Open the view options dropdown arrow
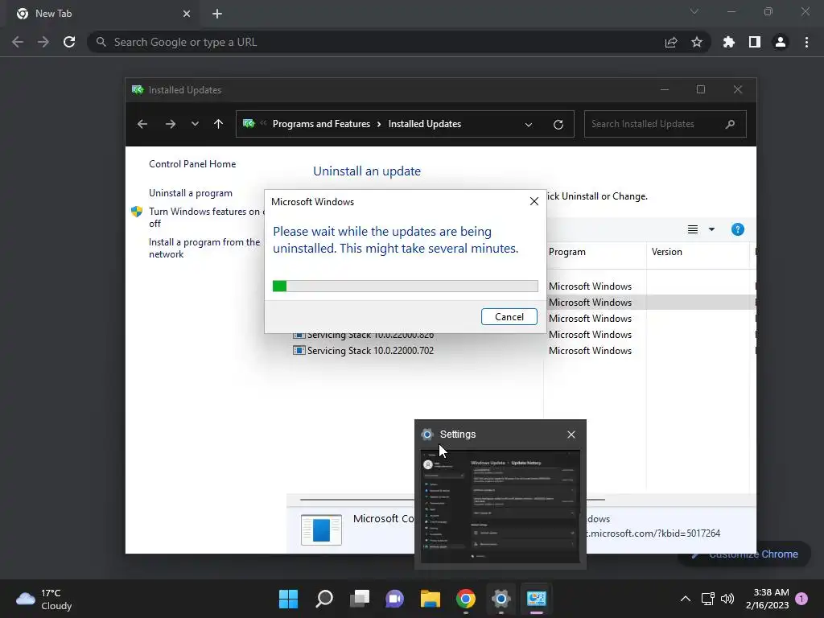Viewport: 824px width, 618px height. click(711, 229)
